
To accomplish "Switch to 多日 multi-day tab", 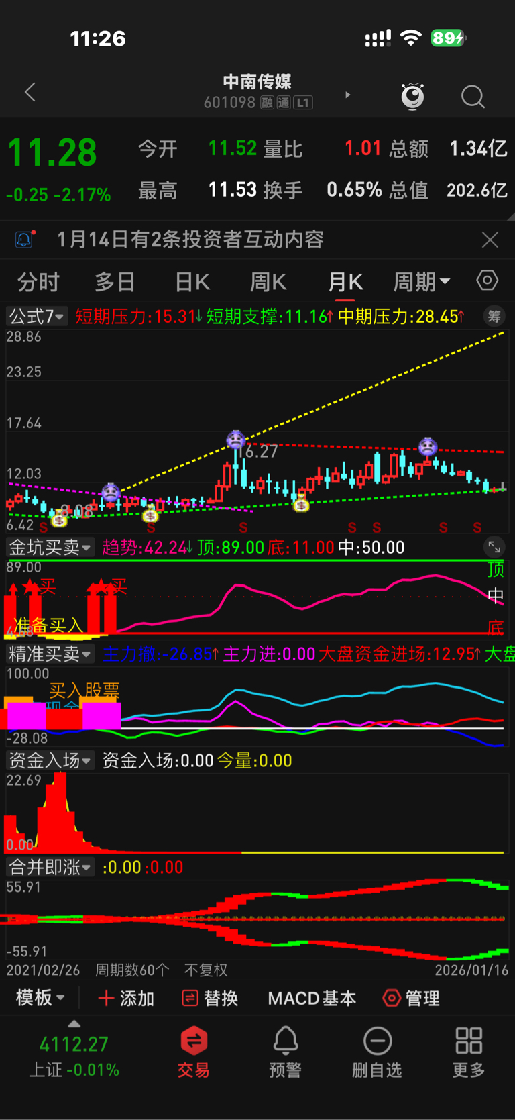I will click(x=115, y=282).
